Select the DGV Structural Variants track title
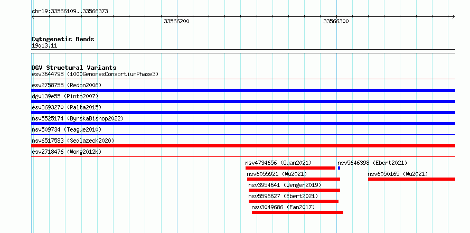This screenshot has width=470, height=233. (x=74, y=68)
